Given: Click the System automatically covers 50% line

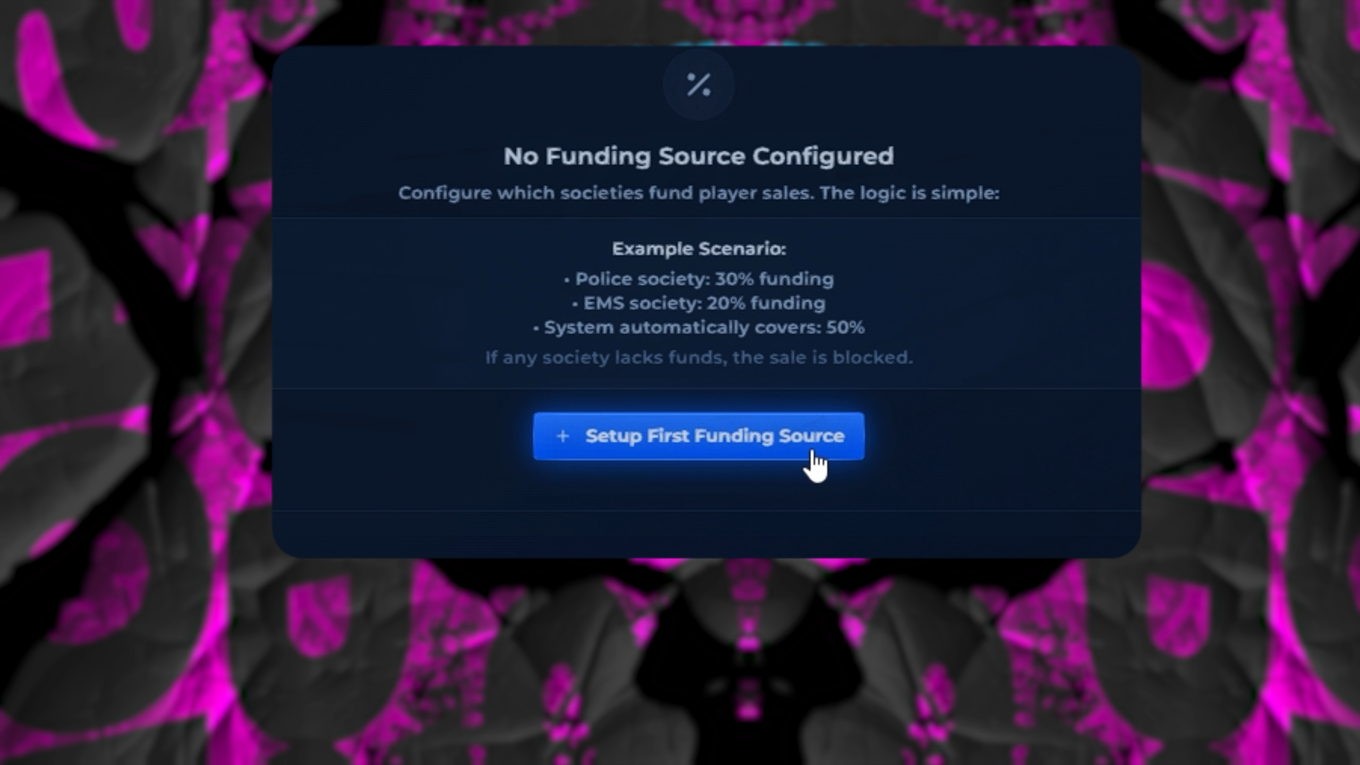Looking at the screenshot, I should pyautogui.click(x=699, y=328).
